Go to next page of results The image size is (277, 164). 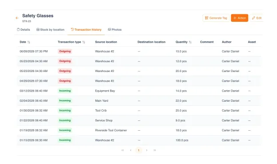tap(146, 150)
